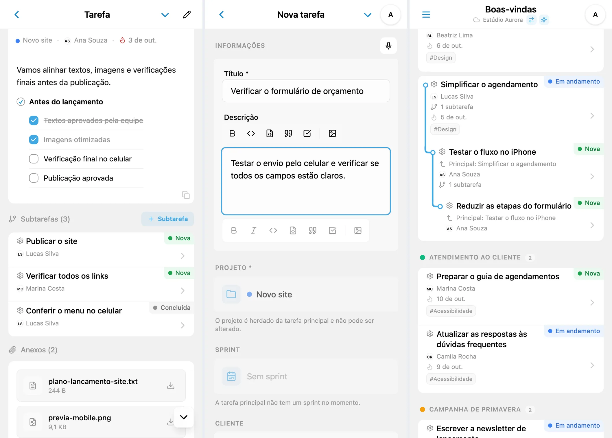The width and height of the screenshot is (612, 438).
Task: Open the Tarefa header dropdown chevron
Action: 165,15
